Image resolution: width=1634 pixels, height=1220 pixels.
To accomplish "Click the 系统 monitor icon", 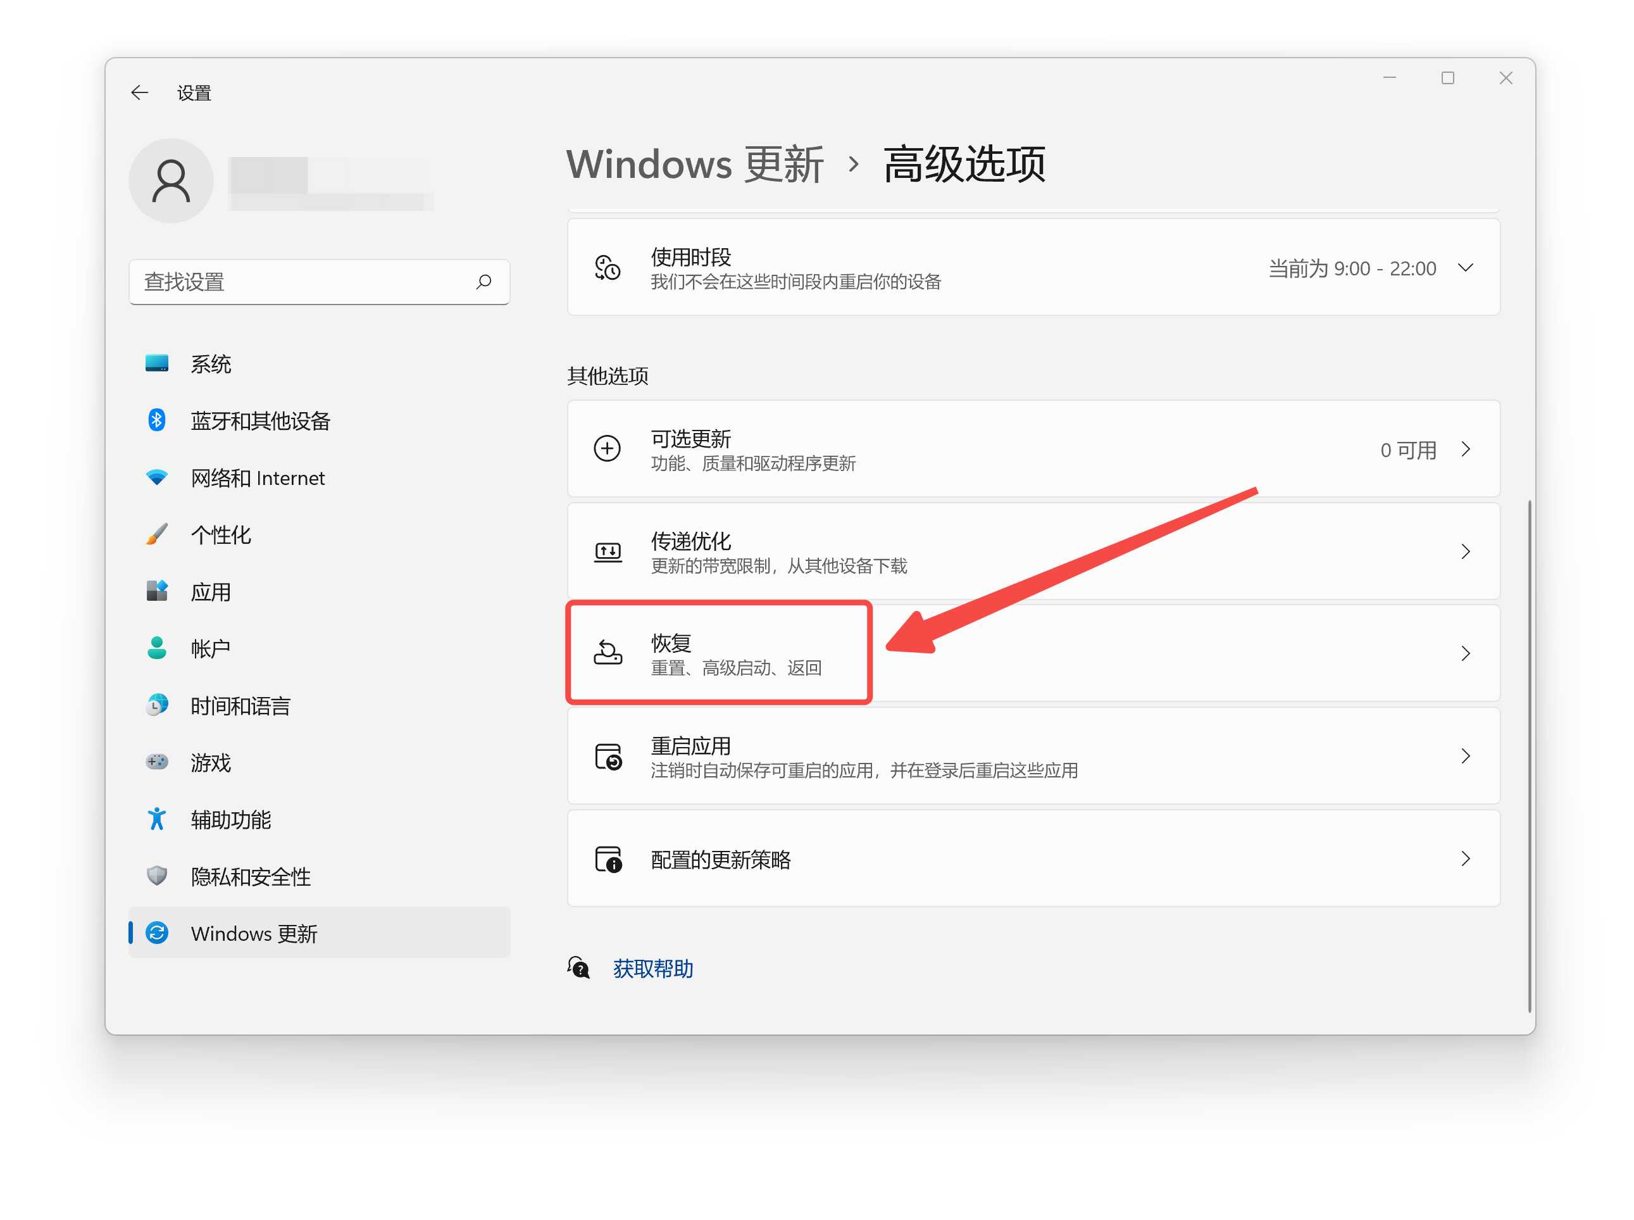I will tap(156, 363).
